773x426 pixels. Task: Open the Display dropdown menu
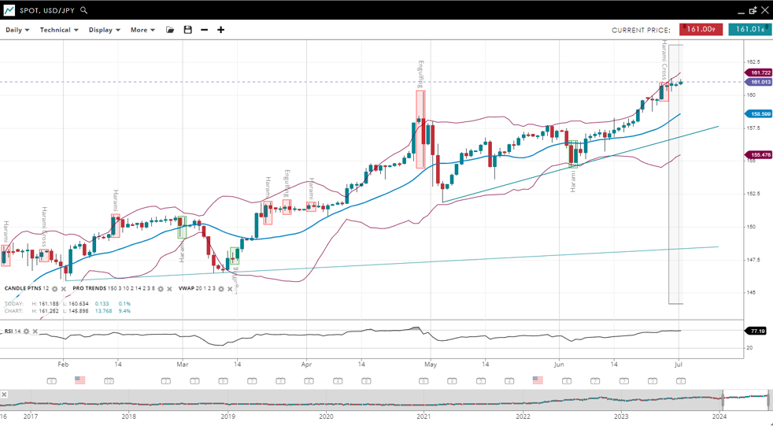tap(104, 30)
